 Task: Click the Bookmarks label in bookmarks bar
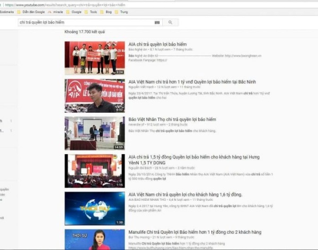7,12
